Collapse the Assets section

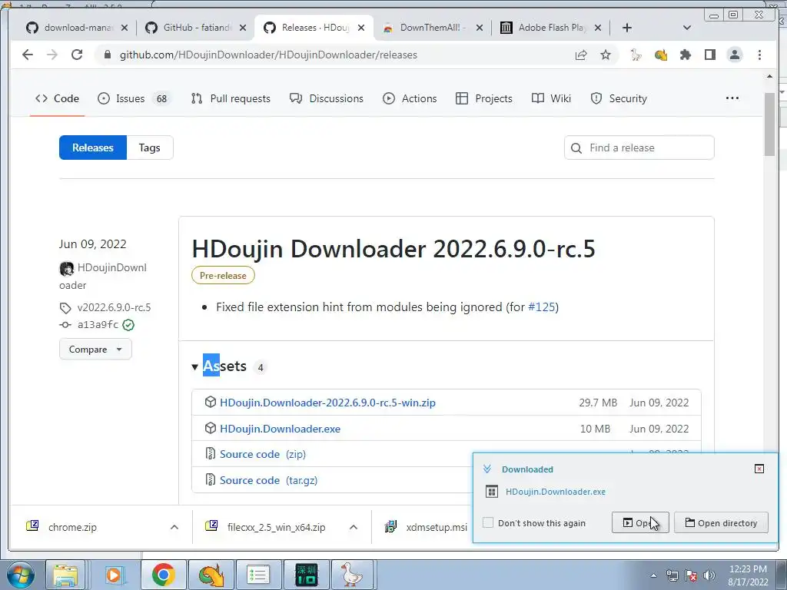coord(194,366)
